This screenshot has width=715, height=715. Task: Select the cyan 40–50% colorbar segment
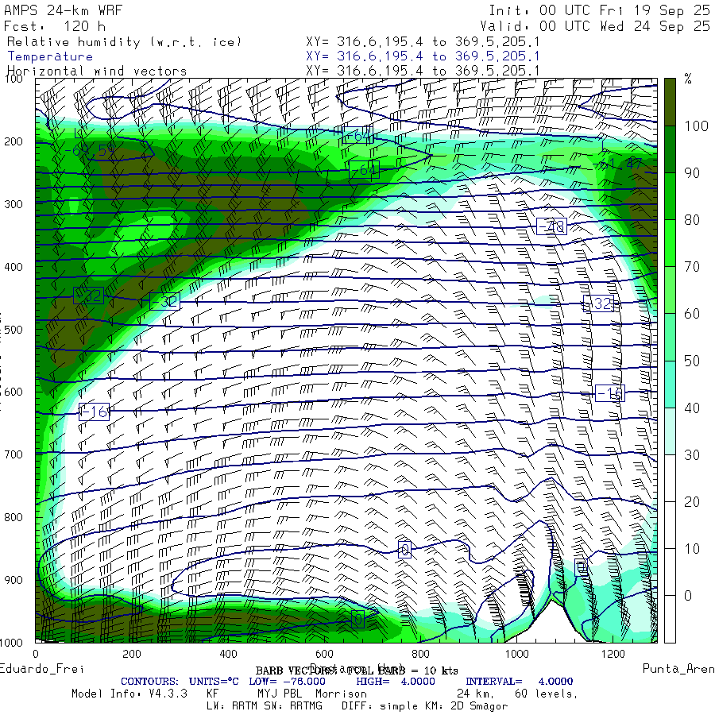(670, 384)
